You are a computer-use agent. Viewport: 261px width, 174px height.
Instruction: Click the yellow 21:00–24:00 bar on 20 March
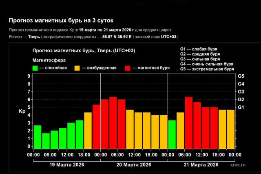point(164,132)
